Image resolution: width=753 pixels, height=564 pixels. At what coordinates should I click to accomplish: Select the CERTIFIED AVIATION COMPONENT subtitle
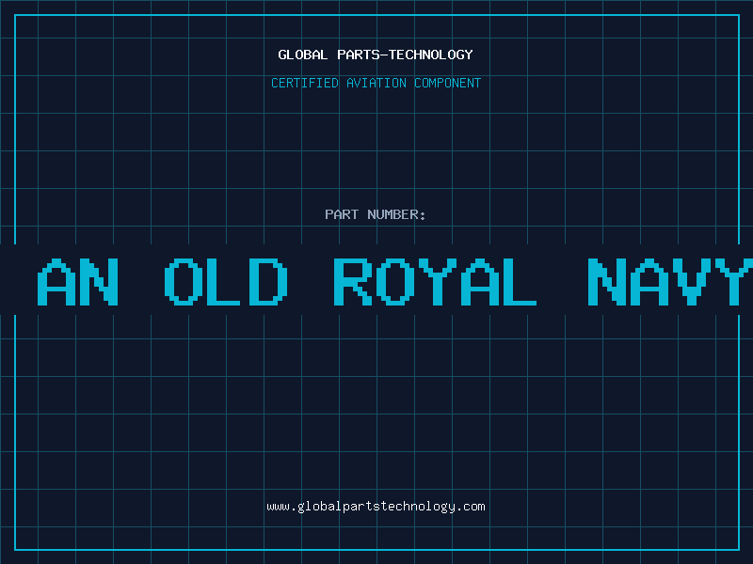pos(376,83)
